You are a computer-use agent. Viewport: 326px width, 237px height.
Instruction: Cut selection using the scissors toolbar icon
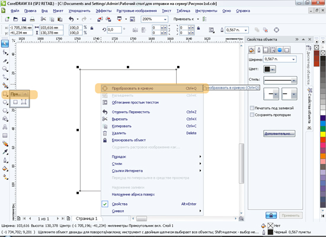[x=43, y=19]
